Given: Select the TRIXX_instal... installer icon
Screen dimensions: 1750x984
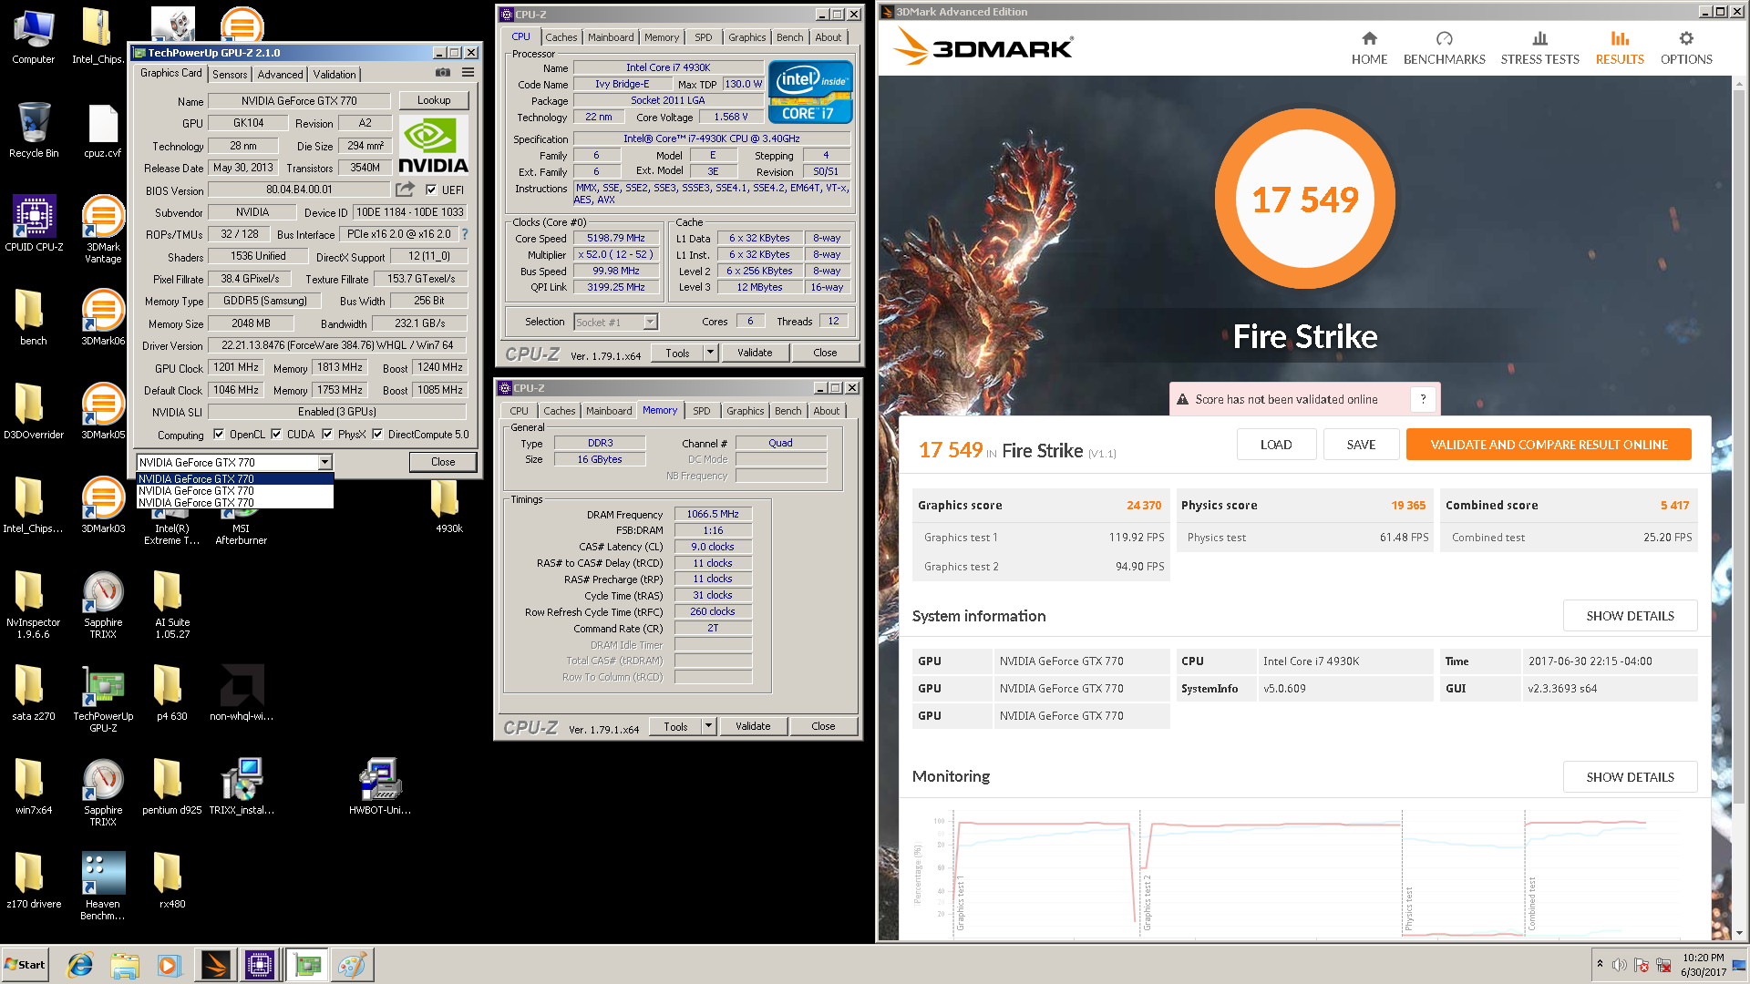Looking at the screenshot, I should 242,787.
